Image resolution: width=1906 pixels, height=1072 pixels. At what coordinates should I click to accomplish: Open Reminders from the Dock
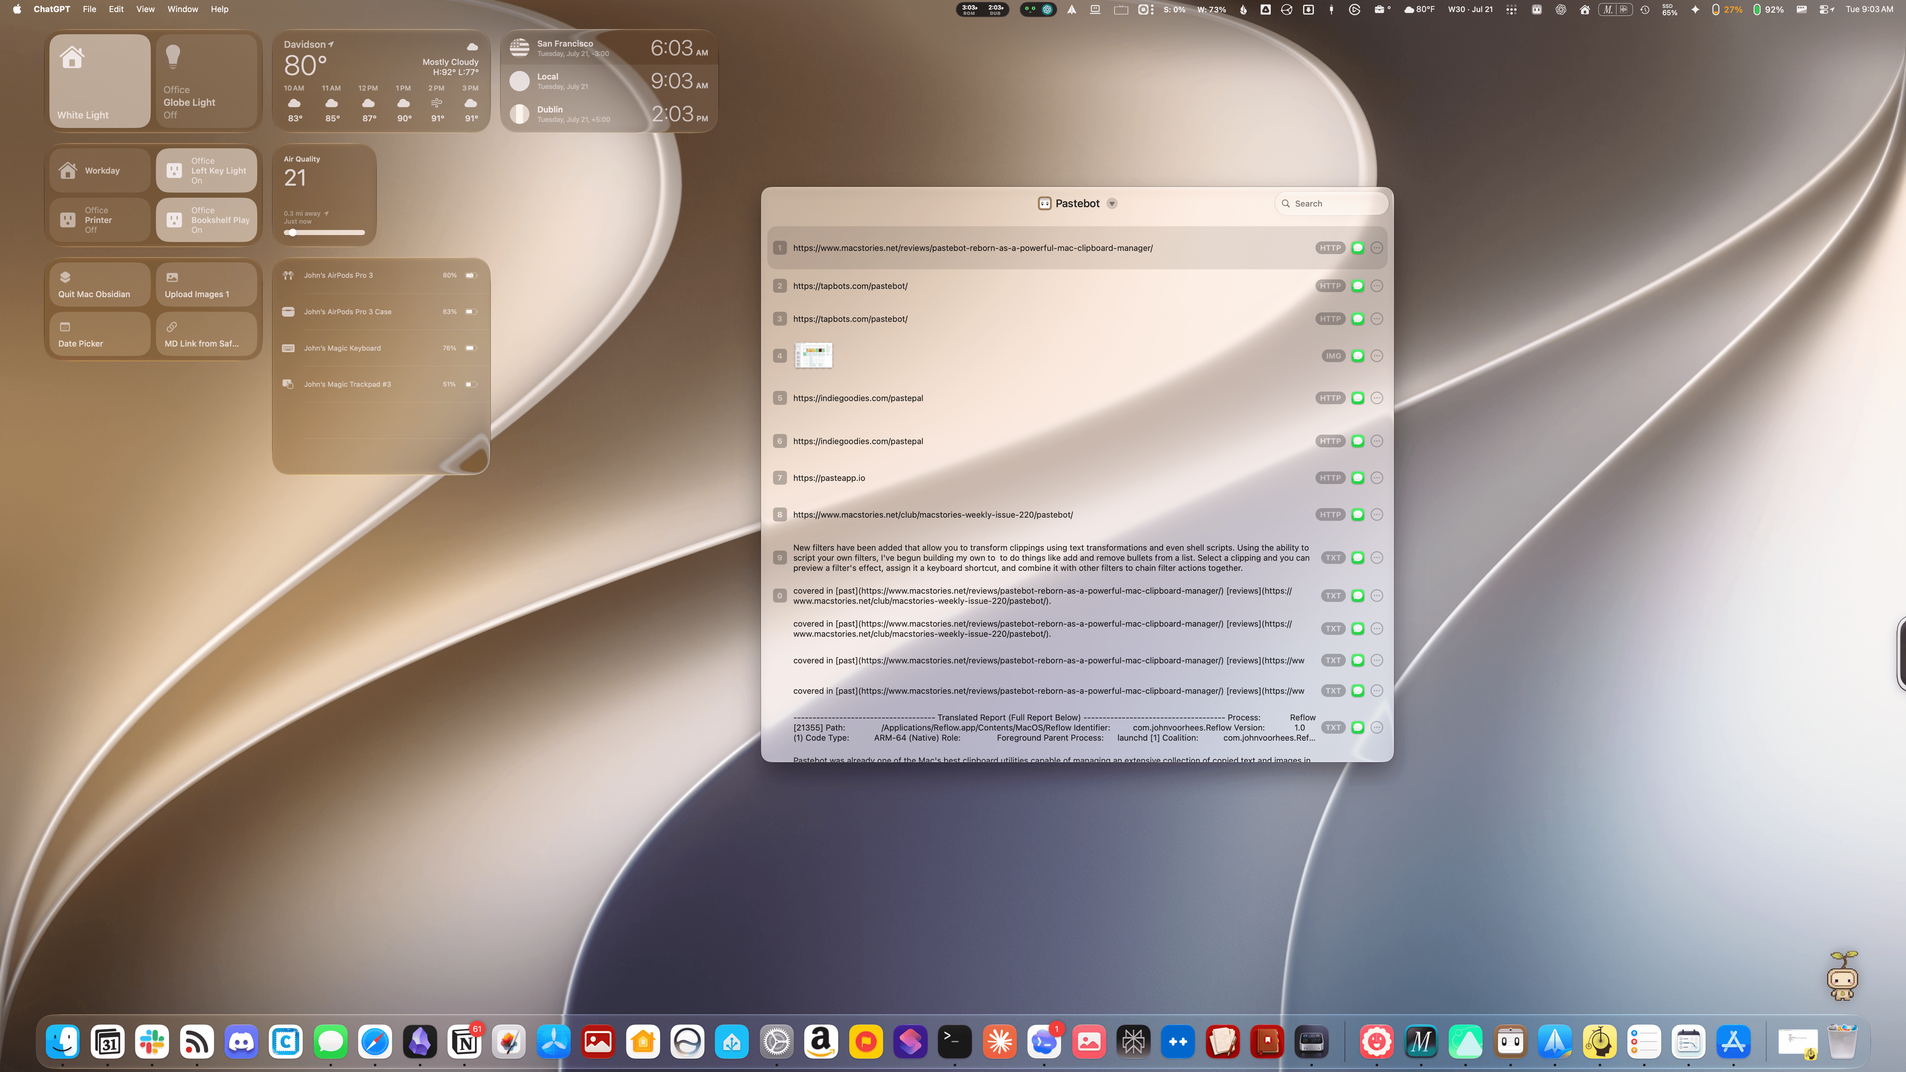1644,1042
